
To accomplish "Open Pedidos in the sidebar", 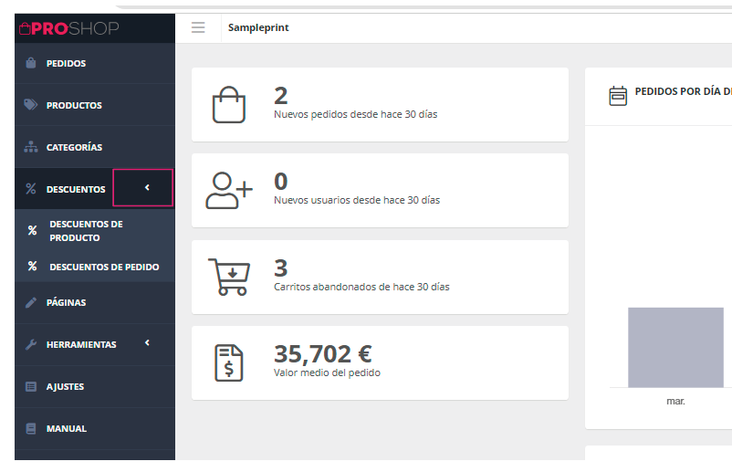I will 66,63.
